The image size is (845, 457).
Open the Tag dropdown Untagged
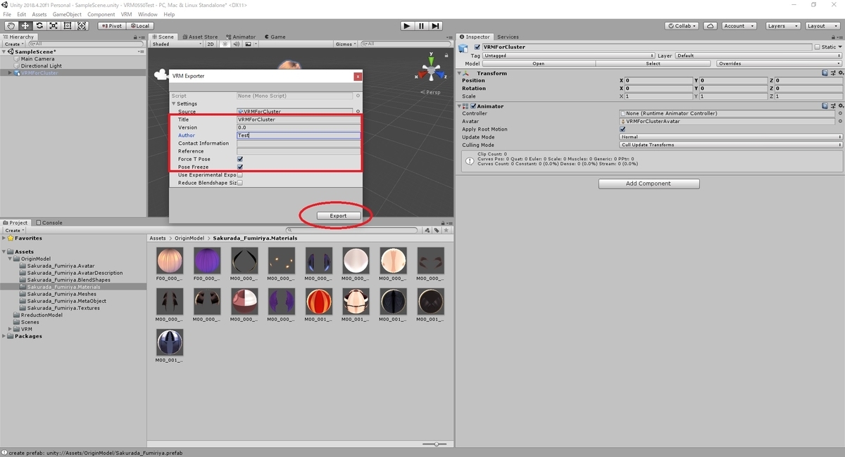pyautogui.click(x=569, y=56)
